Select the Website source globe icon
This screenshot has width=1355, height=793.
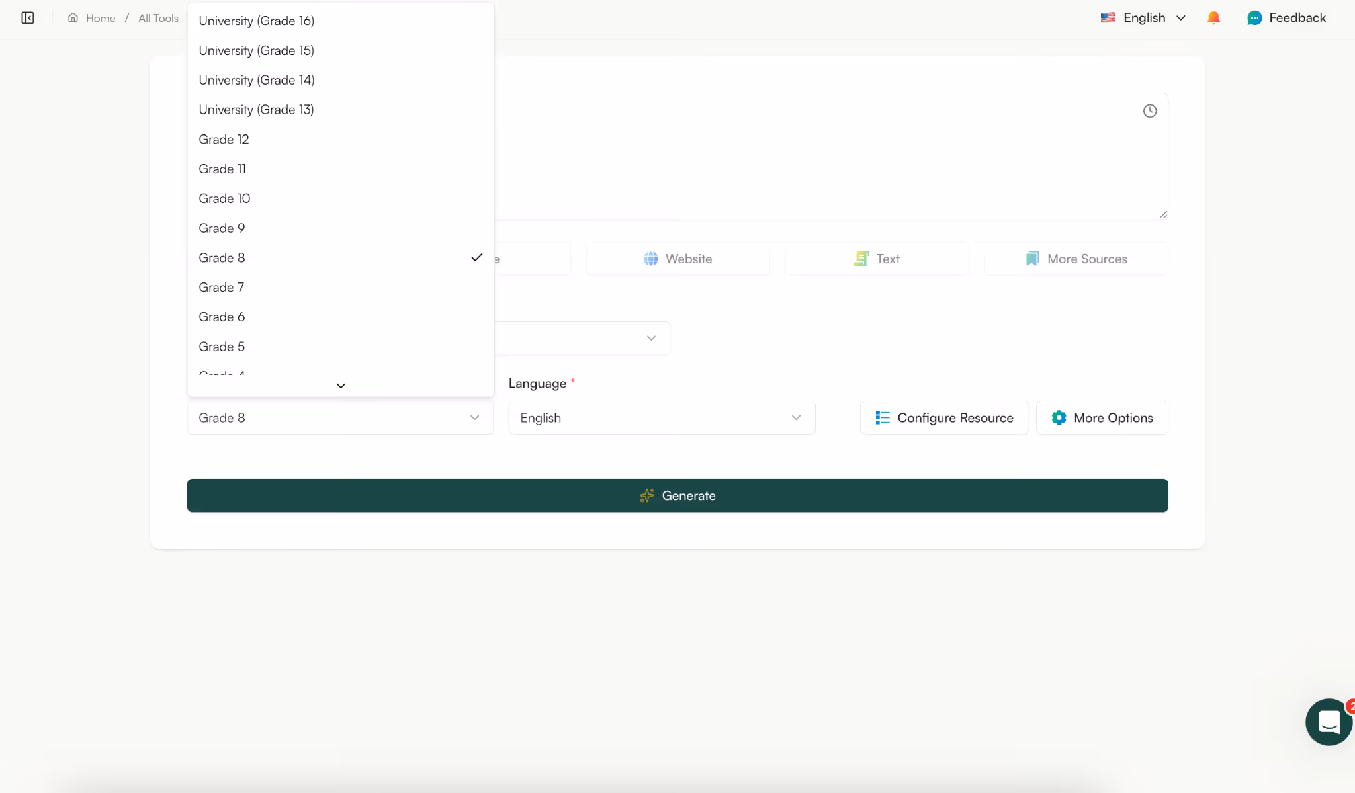point(651,259)
